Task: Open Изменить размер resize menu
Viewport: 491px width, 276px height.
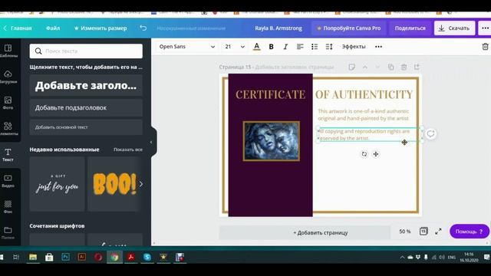Action: (x=101, y=28)
